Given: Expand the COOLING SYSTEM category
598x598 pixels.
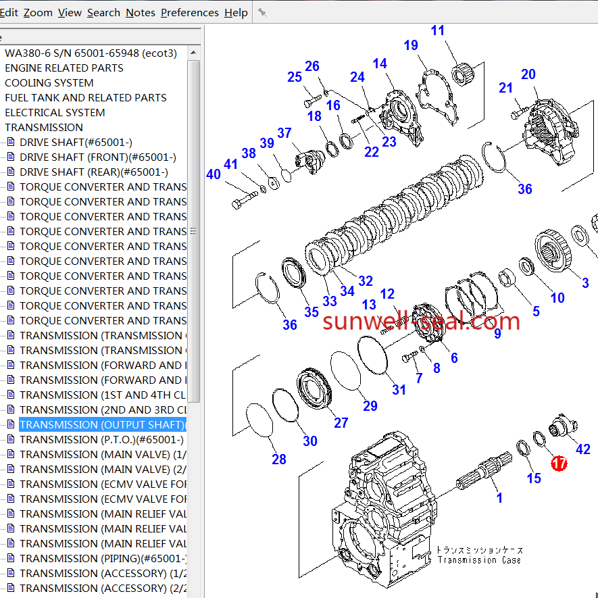Looking at the screenshot, I should coord(49,83).
